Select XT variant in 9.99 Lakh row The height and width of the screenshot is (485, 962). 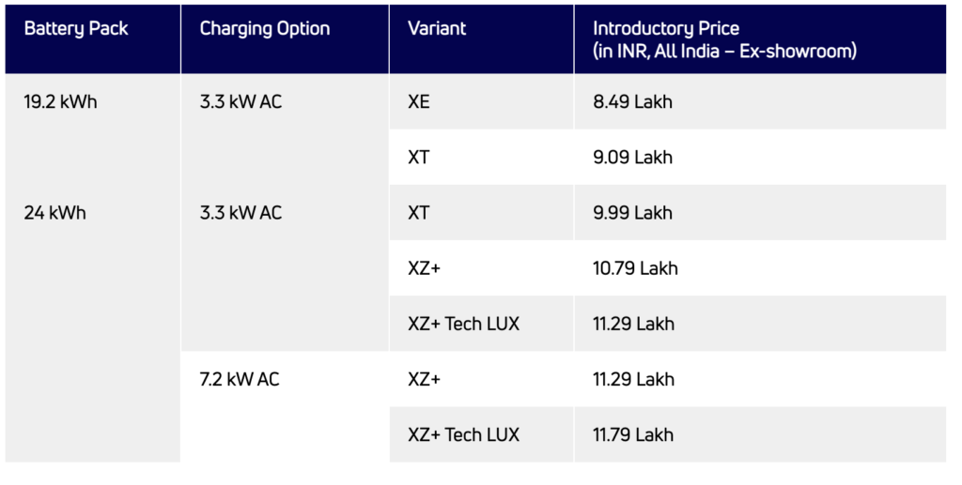[419, 213]
